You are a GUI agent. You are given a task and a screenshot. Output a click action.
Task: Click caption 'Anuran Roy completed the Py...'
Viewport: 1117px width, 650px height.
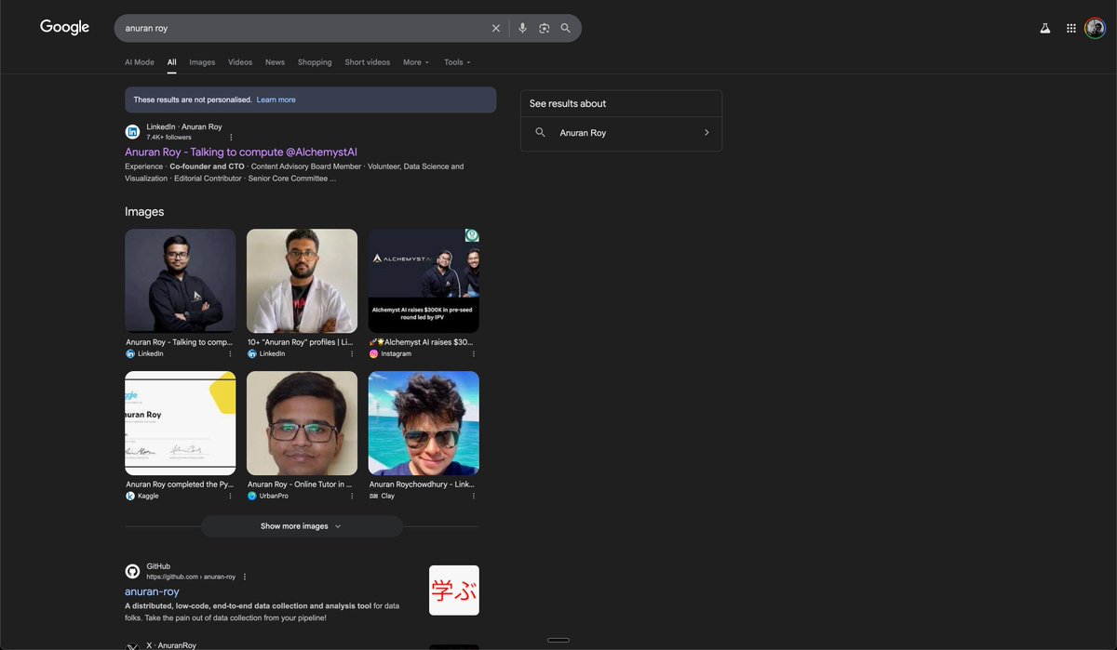coord(180,484)
